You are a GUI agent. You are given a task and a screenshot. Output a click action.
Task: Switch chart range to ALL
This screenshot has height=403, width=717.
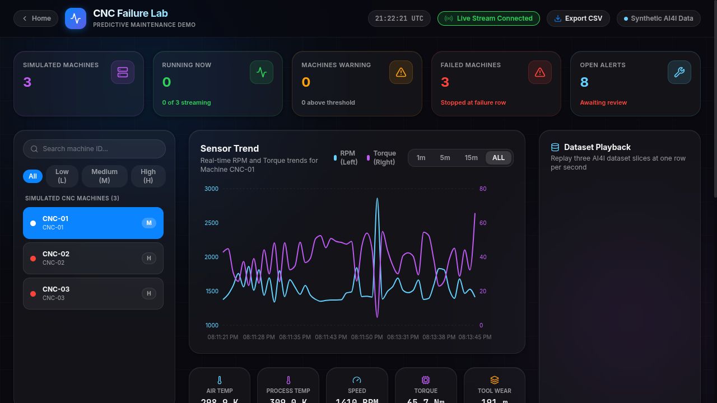coord(499,158)
